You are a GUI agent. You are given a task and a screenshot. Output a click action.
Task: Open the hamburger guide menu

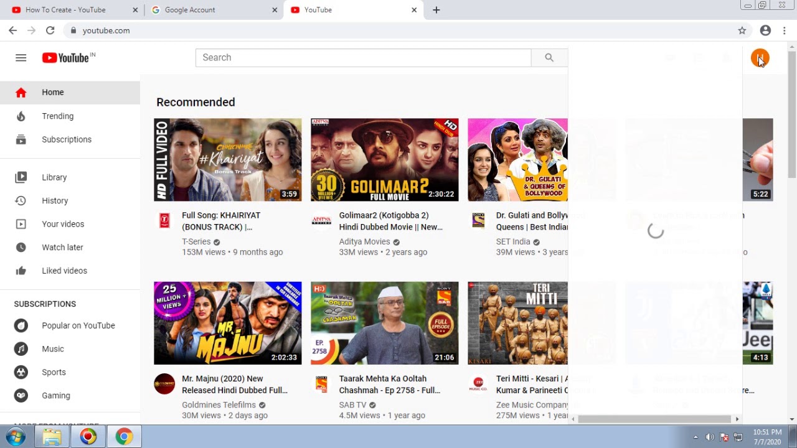(21, 58)
